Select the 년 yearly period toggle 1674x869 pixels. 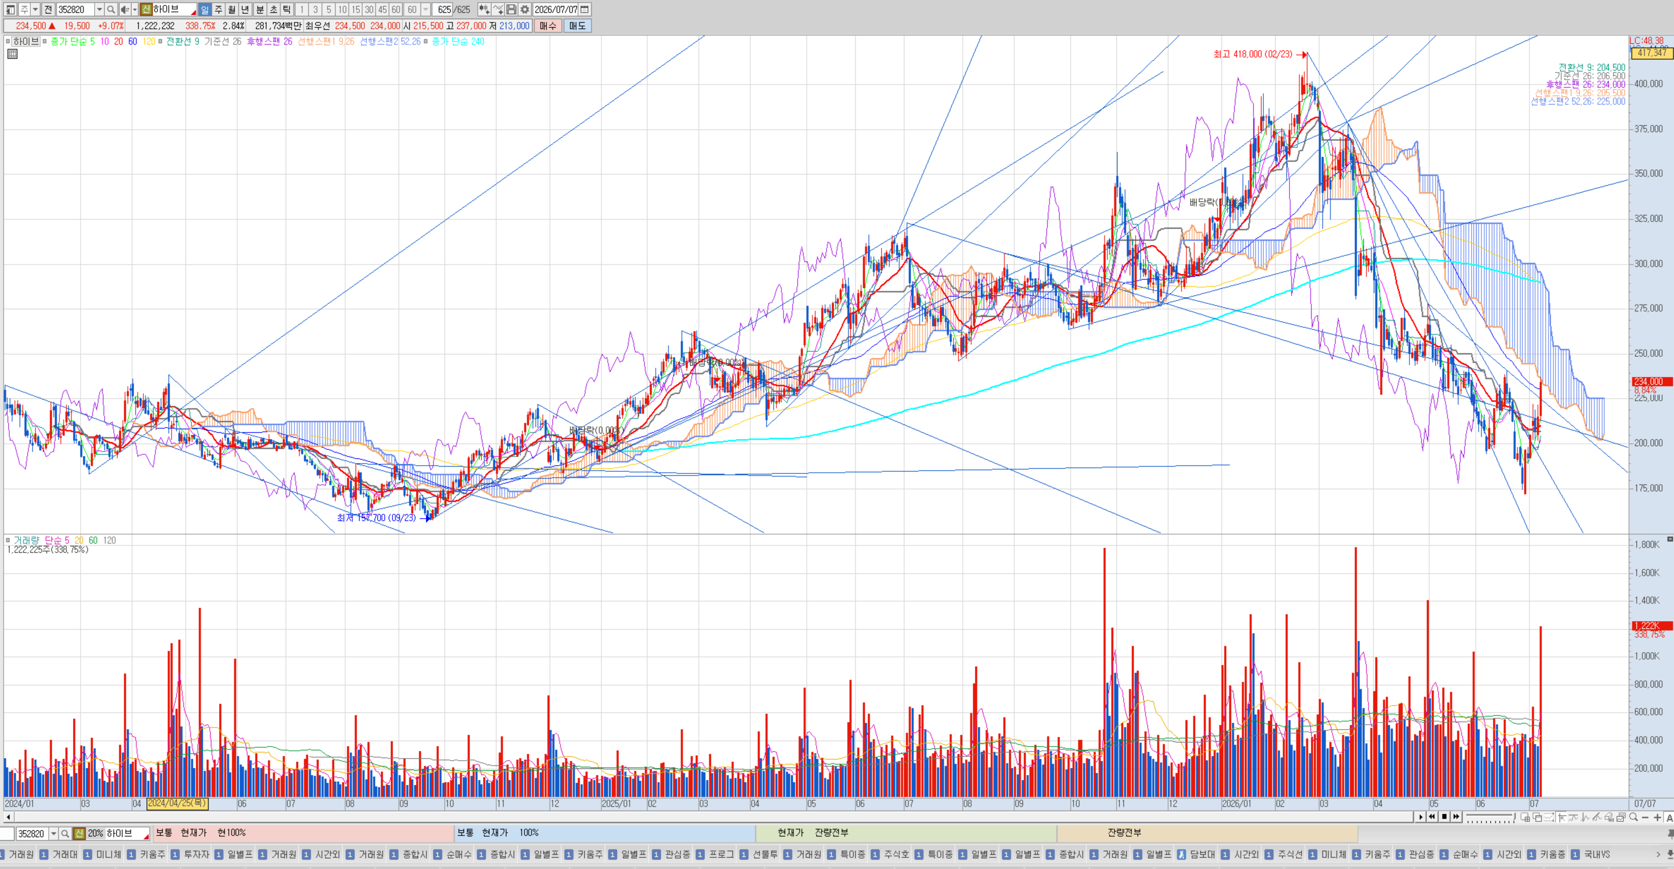click(x=246, y=10)
